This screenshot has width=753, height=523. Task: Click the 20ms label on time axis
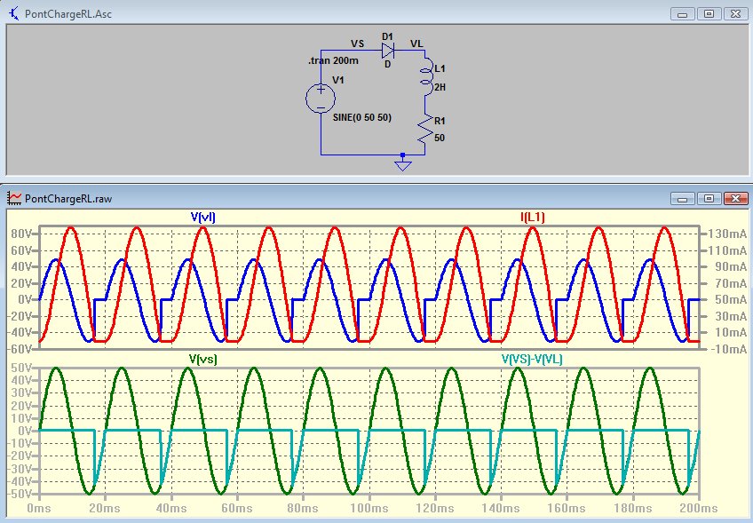[x=105, y=509]
